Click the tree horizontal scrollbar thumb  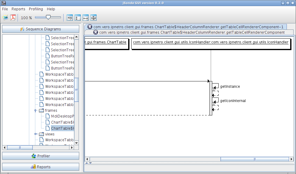[20, 148]
